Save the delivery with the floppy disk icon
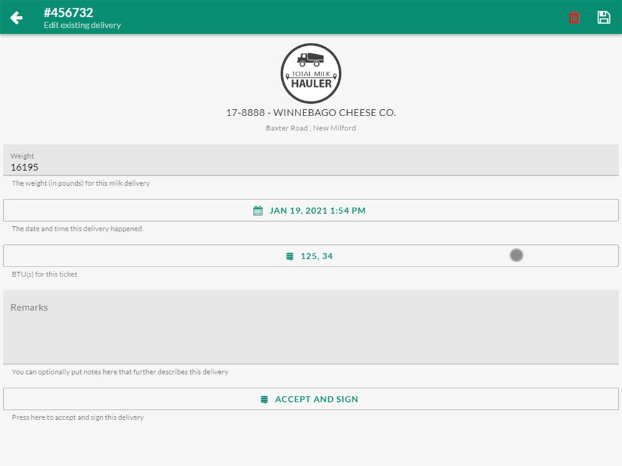Screen dimensions: 622x466 point(604,17)
